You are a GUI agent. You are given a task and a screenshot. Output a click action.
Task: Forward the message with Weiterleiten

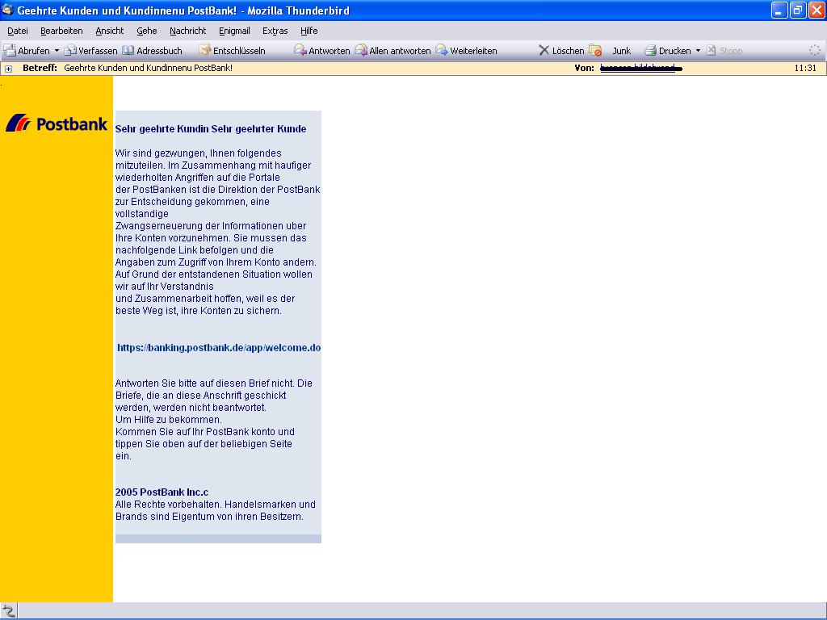click(x=466, y=51)
